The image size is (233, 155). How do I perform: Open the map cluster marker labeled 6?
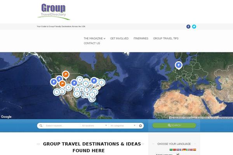tap(82, 89)
